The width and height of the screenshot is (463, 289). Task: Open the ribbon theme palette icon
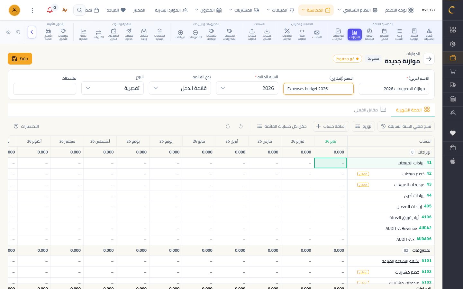(x=18, y=32)
